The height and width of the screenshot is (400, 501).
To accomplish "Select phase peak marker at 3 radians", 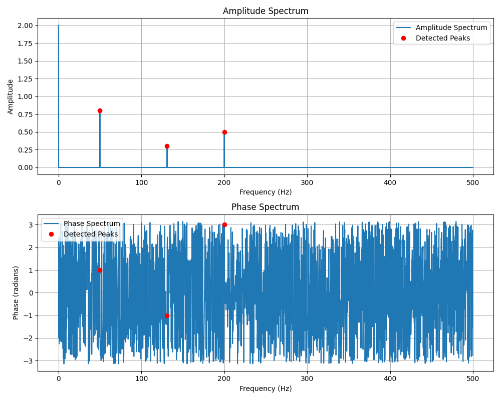I will pos(224,224).
